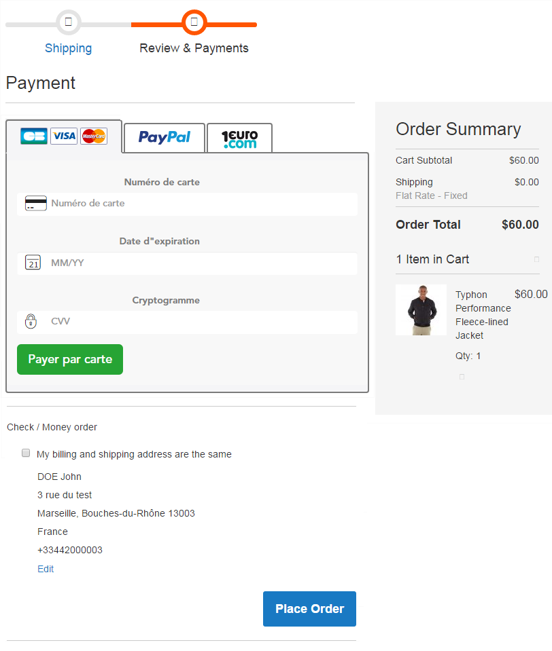Switch to the PayPal payment tab
552x651 pixels.
point(165,137)
